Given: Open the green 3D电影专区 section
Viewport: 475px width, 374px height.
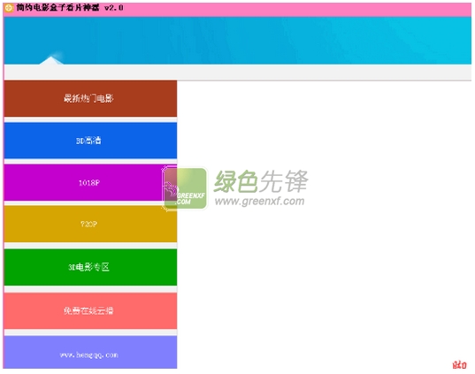Looking at the screenshot, I should click(x=90, y=267).
